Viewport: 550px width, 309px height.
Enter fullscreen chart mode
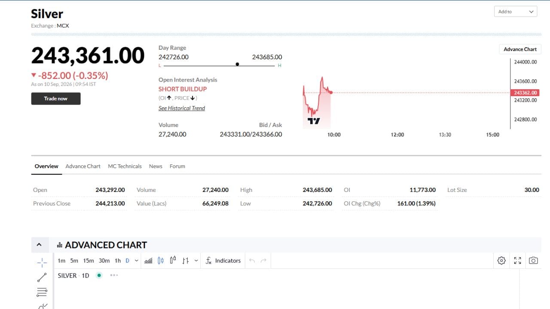click(517, 261)
